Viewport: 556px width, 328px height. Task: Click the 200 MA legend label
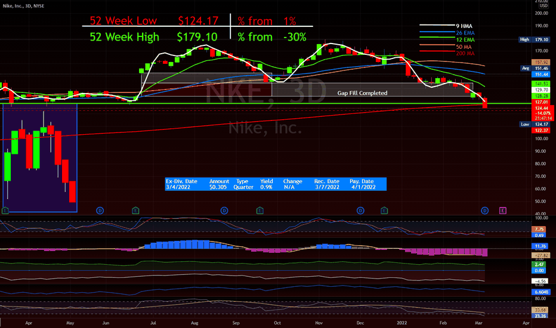465,54
